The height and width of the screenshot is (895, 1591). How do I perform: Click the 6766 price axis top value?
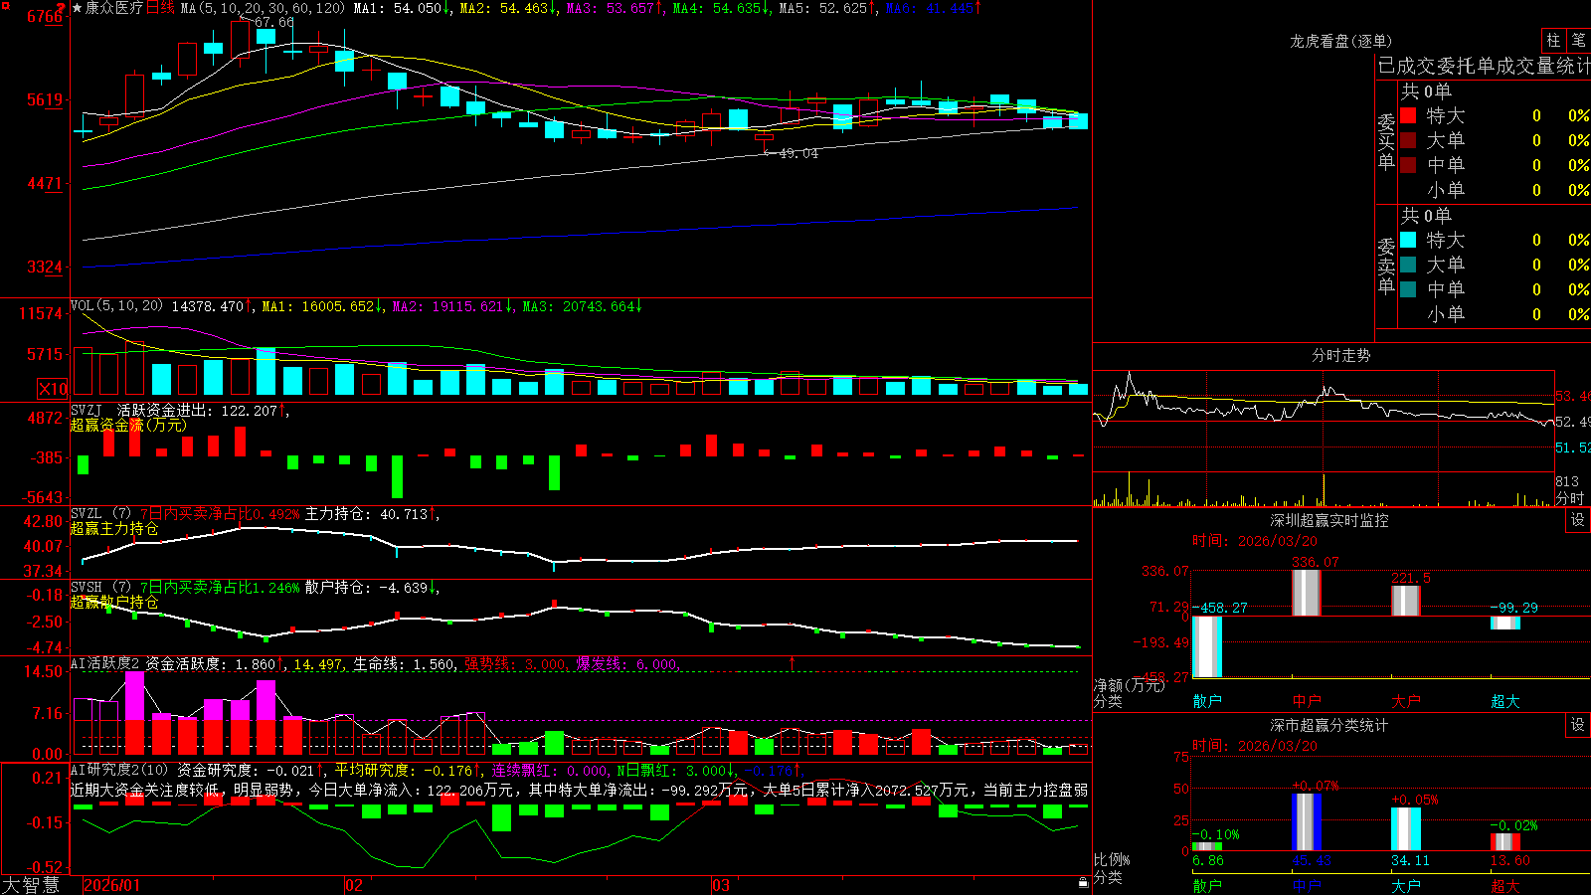45,16
